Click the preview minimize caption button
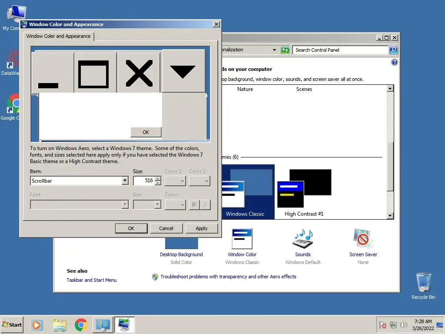Image resolution: width=445 pixels, height=334 pixels. (x=53, y=73)
